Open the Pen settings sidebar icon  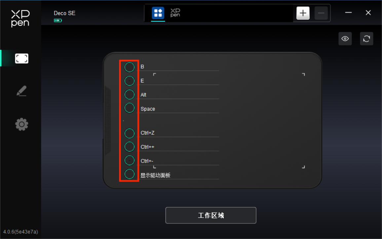point(21,91)
